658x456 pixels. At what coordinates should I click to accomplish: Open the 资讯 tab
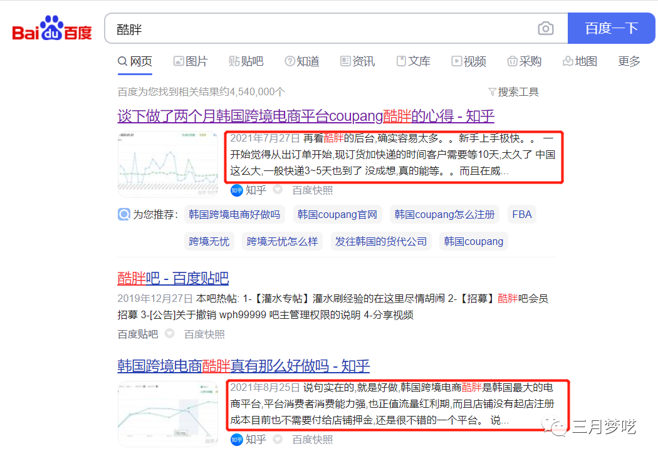358,61
